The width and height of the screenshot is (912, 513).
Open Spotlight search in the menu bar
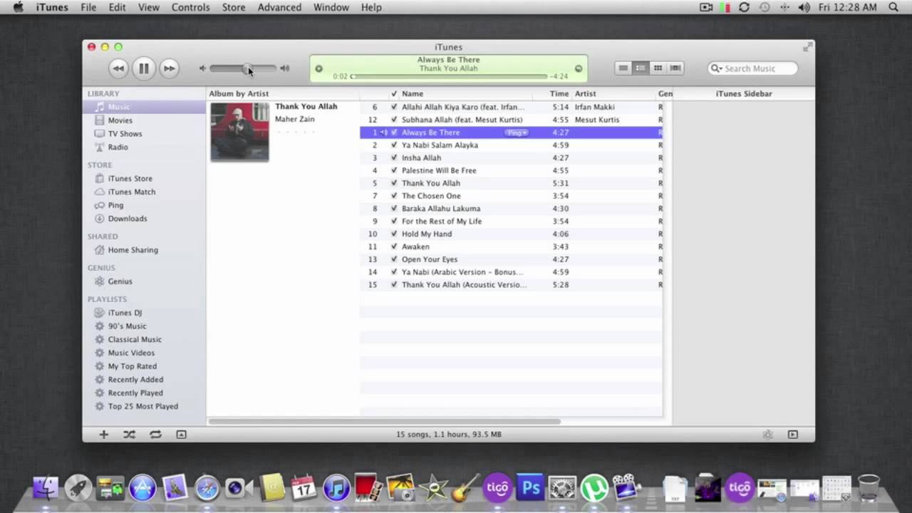pos(893,7)
